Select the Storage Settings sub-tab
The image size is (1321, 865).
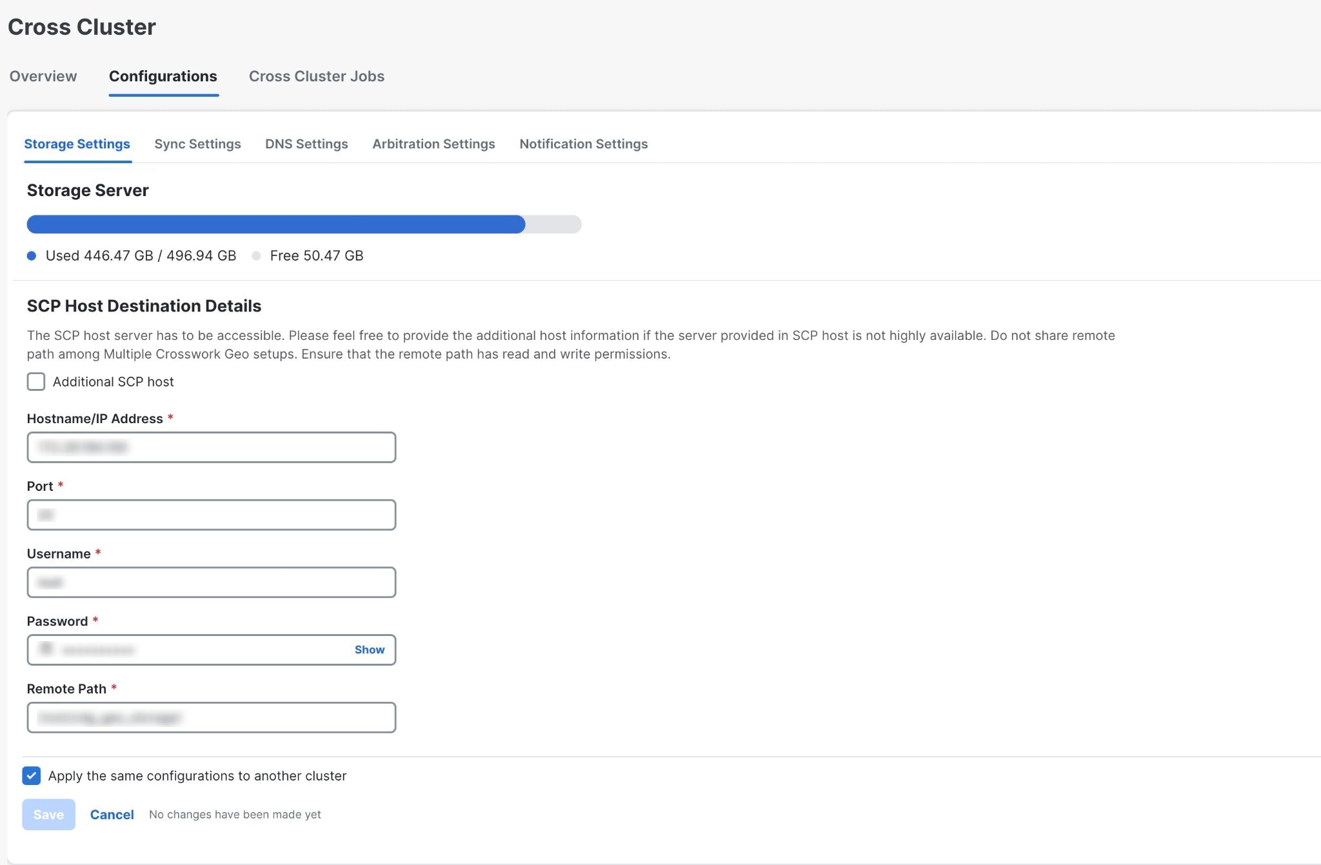(77, 144)
